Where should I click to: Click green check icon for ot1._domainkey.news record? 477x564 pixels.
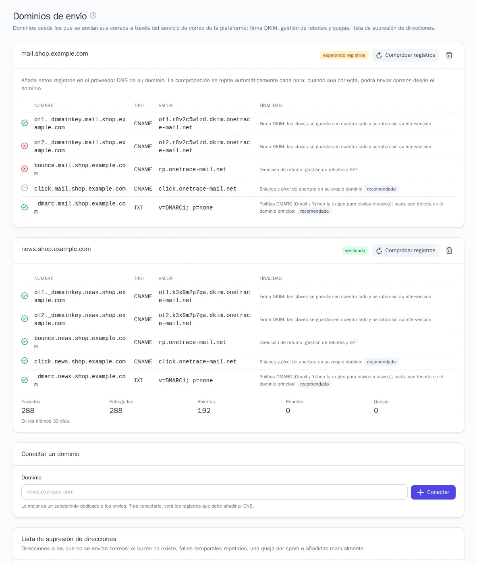click(25, 296)
